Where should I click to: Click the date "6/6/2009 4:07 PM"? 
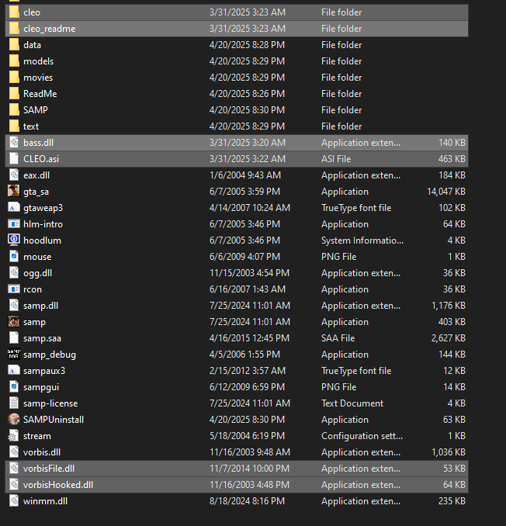click(x=244, y=257)
